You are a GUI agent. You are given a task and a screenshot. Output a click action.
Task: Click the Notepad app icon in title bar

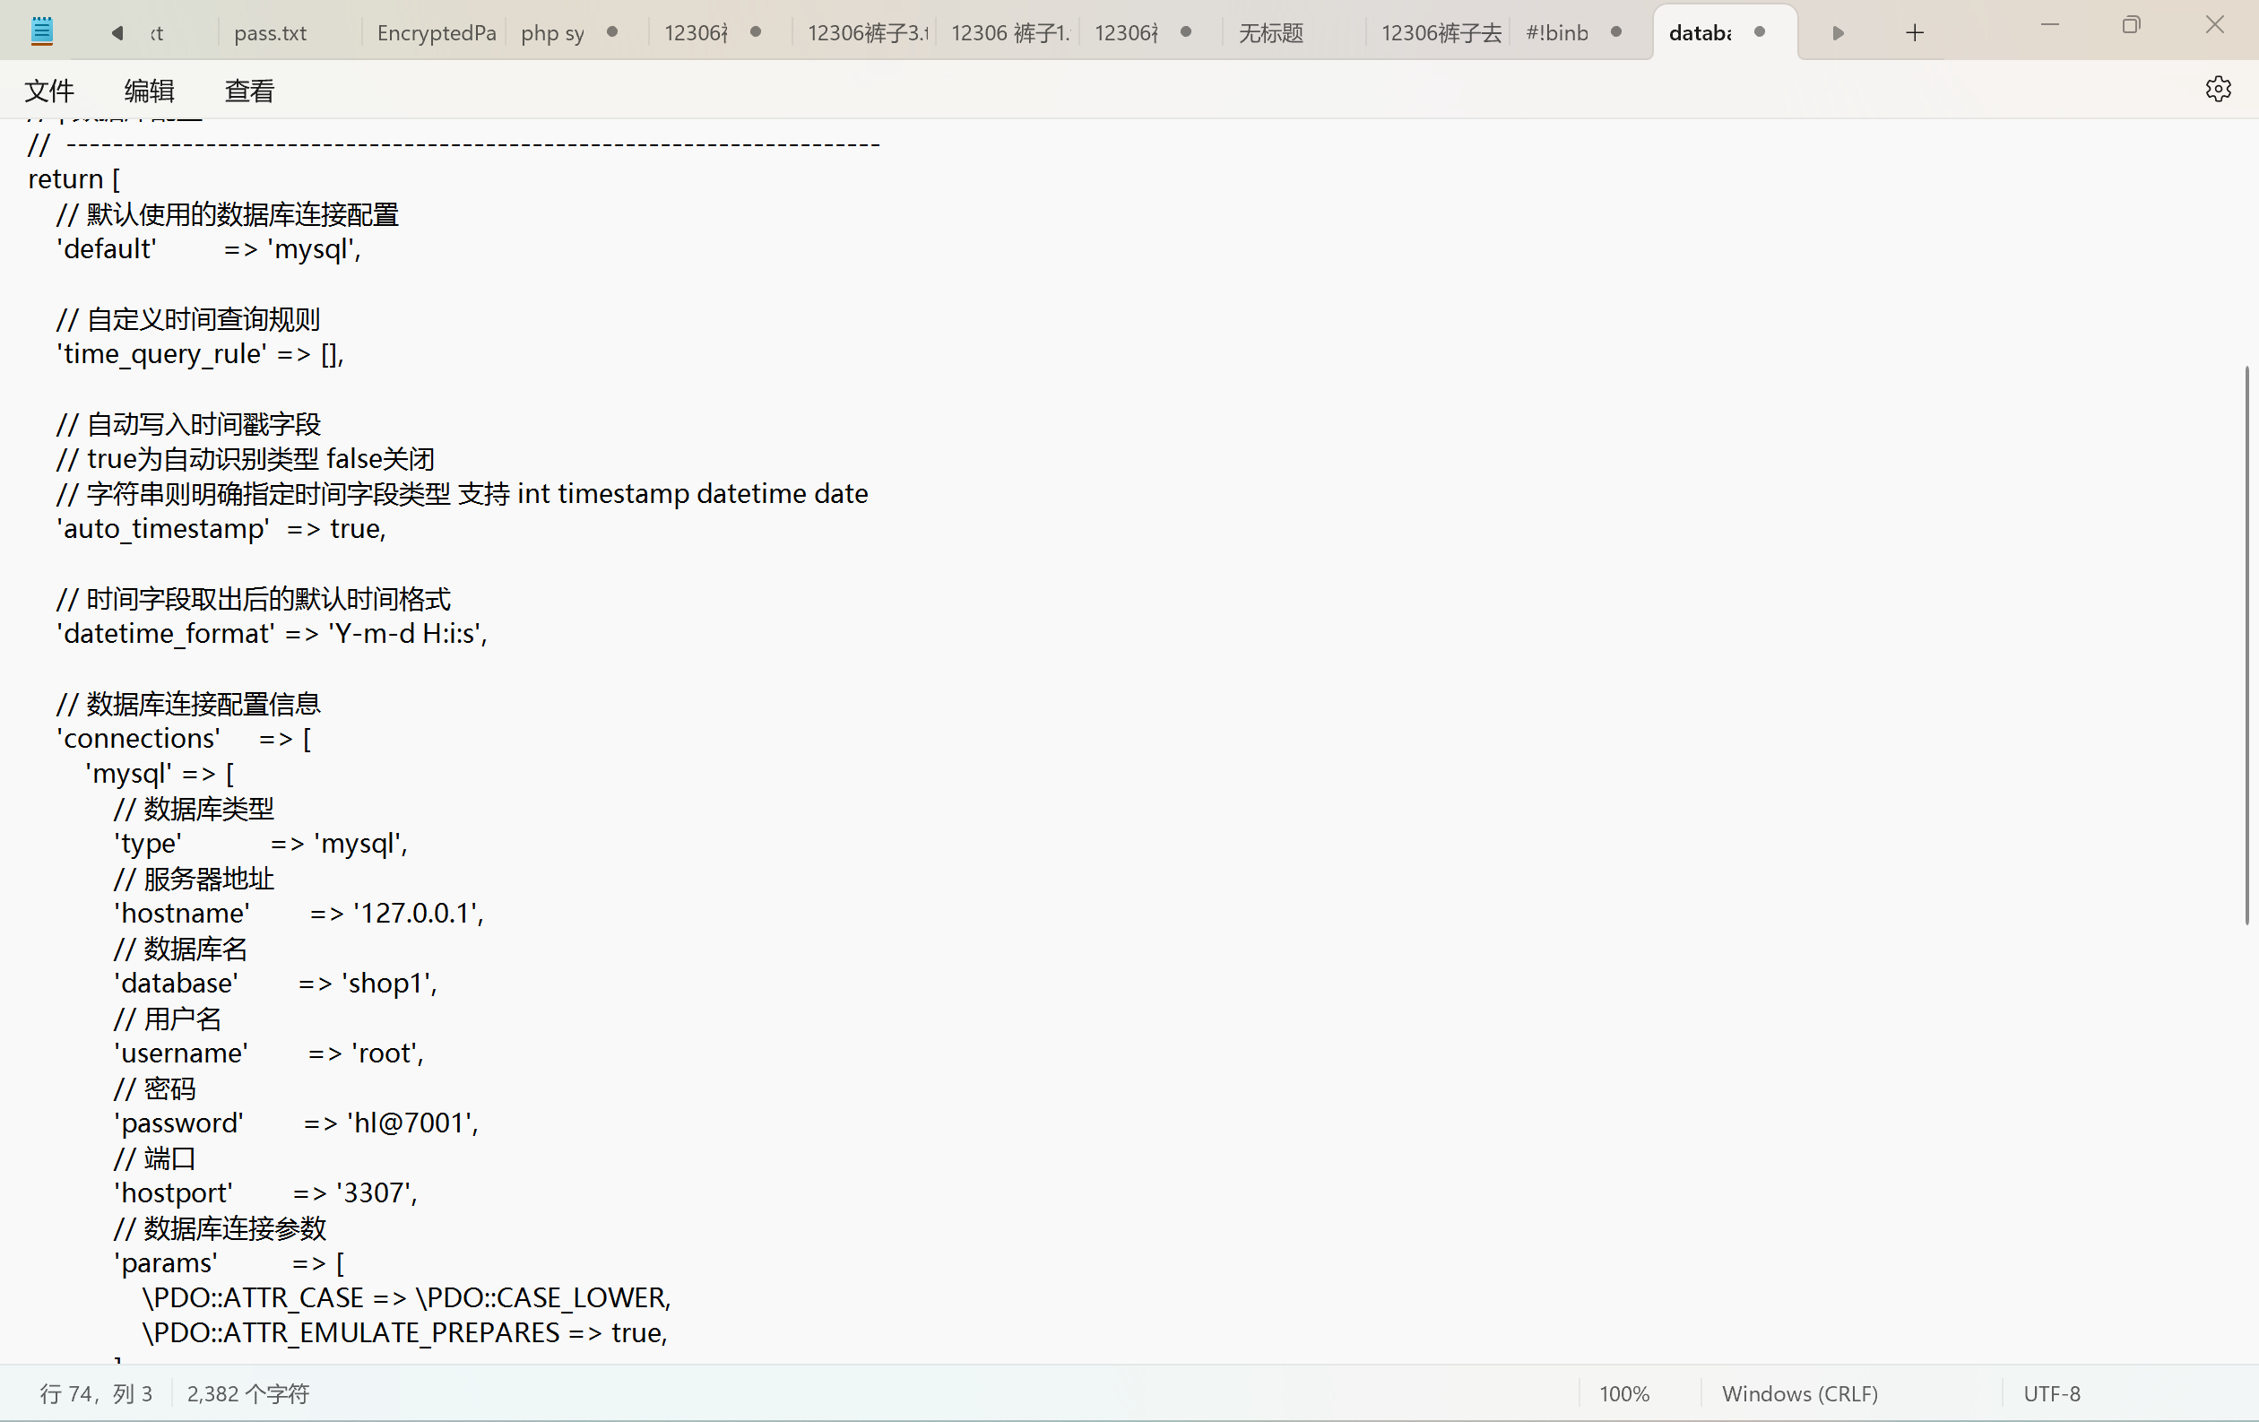tap(41, 32)
